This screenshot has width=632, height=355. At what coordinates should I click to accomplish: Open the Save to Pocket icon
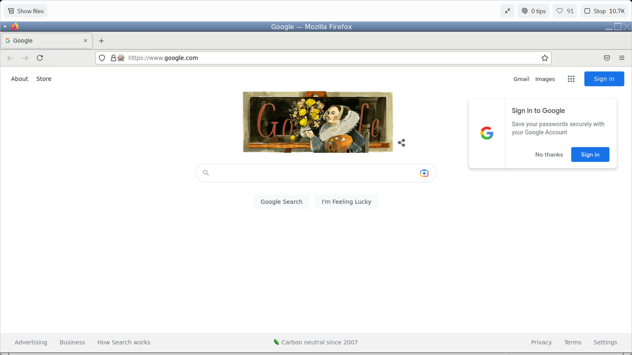tap(607, 58)
